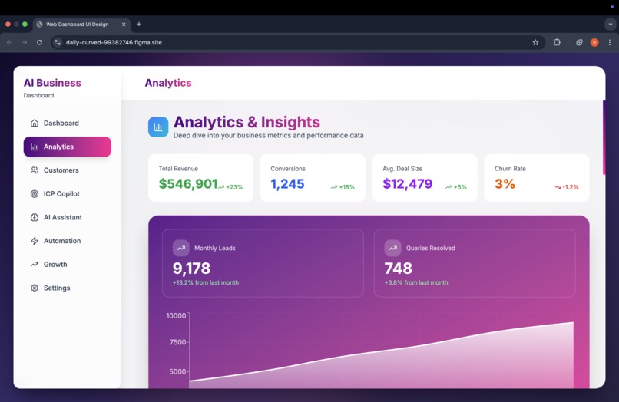Click the Automation lightning bolt icon
Image resolution: width=619 pixels, height=402 pixels.
pyautogui.click(x=35, y=241)
